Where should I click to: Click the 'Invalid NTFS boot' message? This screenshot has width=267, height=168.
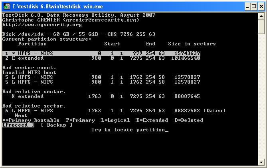tap(29, 72)
